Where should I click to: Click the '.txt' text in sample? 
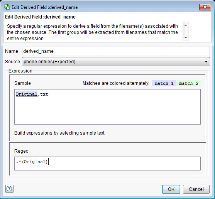point(43,94)
